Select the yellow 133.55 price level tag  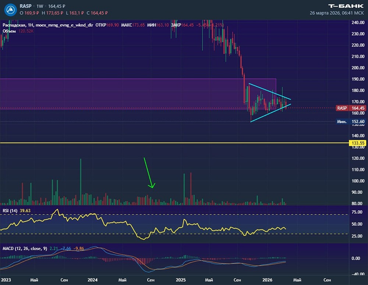tap(358, 143)
